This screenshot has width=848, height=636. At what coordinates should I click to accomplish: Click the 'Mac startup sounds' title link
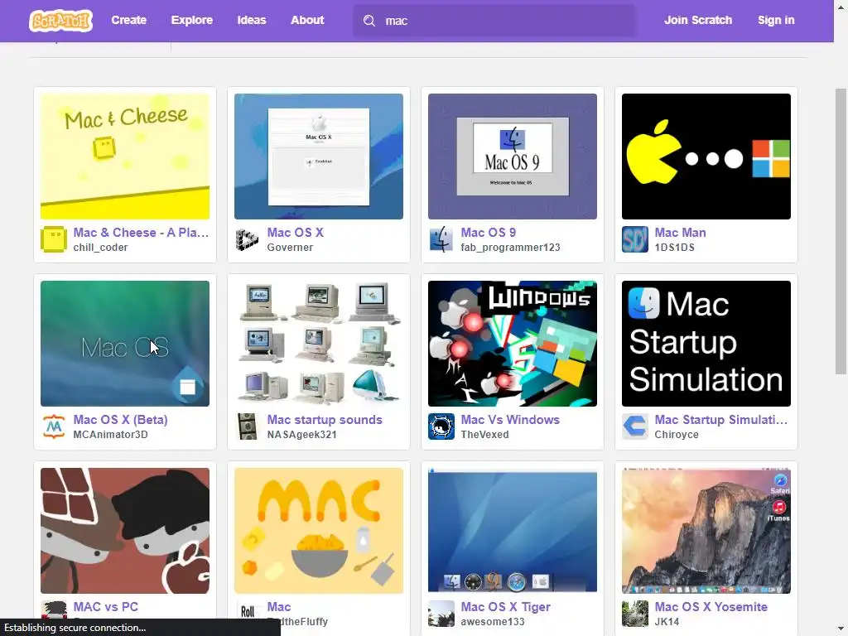tap(325, 420)
